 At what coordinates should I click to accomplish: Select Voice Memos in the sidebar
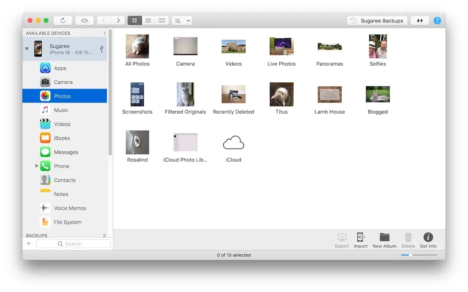70,208
